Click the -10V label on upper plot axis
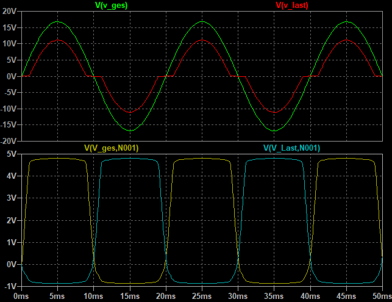Viewport: 392px width, 302px height. tap(9, 109)
